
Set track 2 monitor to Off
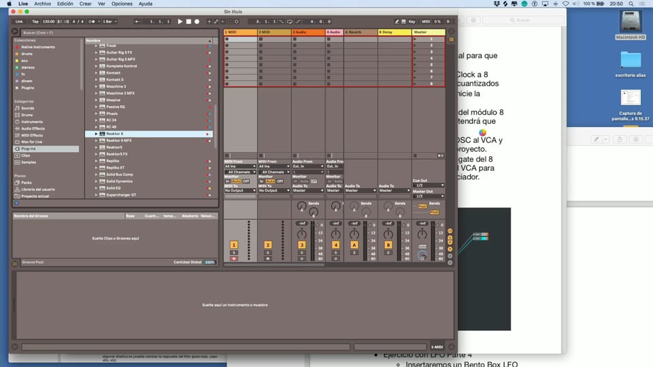tap(280, 181)
